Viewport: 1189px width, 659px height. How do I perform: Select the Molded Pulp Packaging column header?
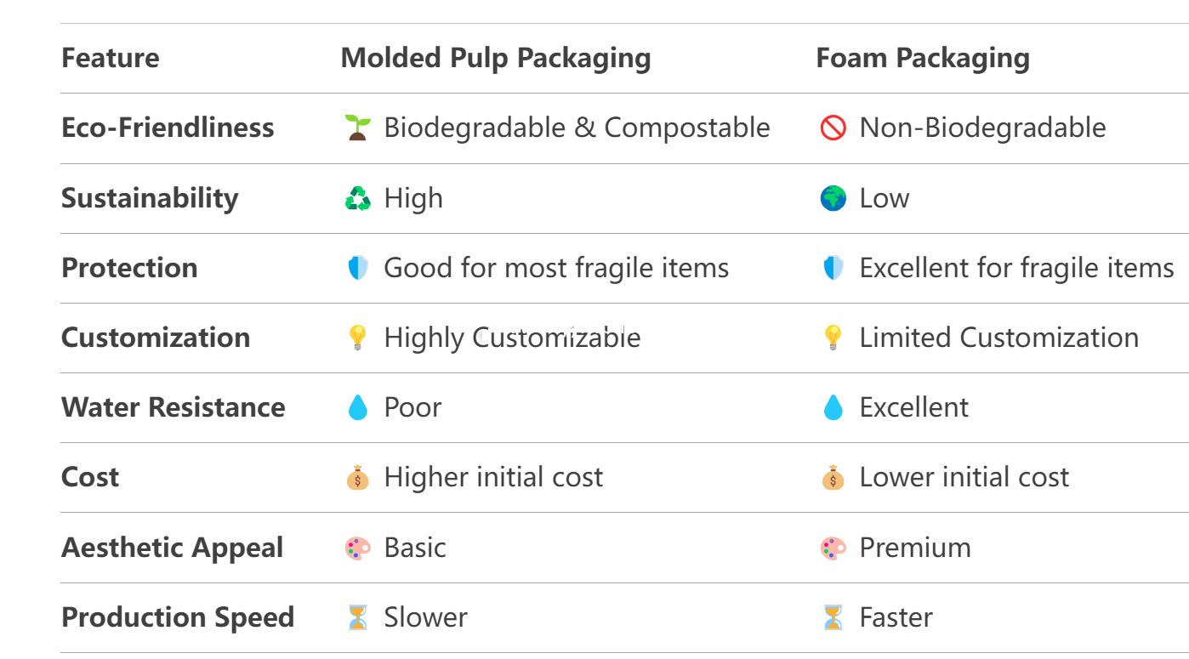496,58
